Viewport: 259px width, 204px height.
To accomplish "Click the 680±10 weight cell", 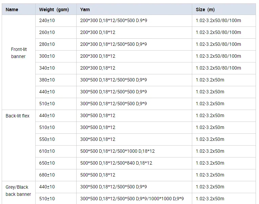I will tap(56, 175).
